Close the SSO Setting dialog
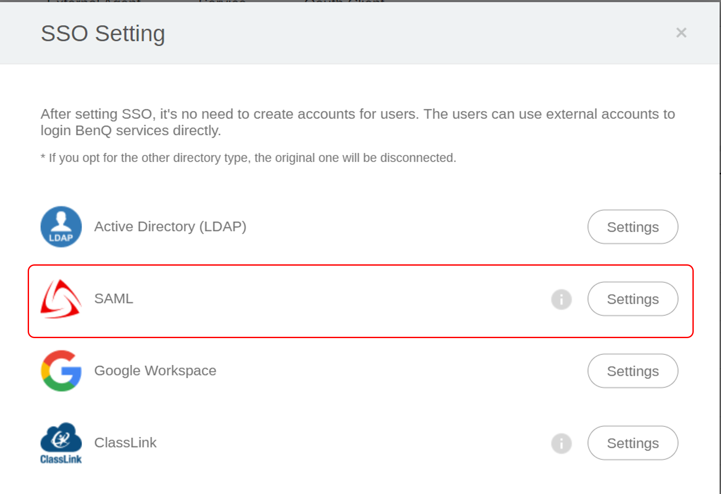 [x=681, y=32]
